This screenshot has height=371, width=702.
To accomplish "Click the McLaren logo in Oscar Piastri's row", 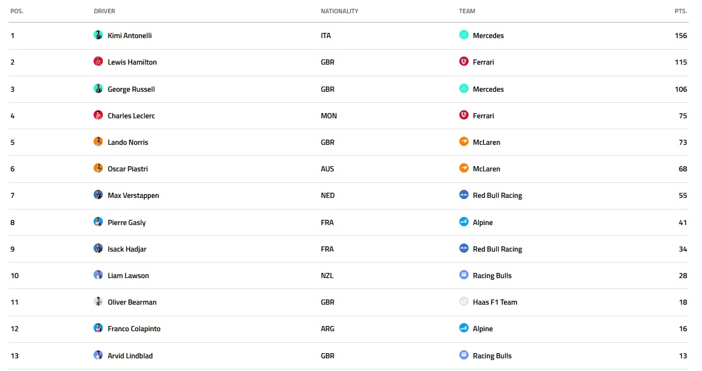I will click(463, 168).
